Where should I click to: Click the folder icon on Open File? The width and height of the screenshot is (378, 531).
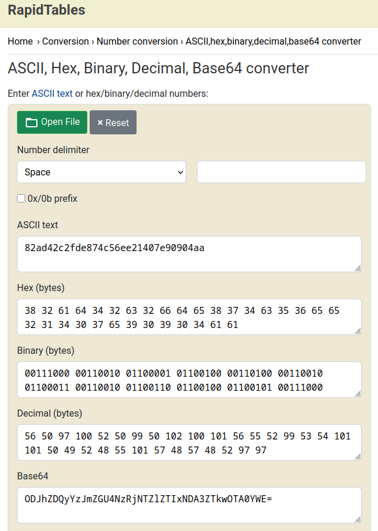tap(32, 122)
